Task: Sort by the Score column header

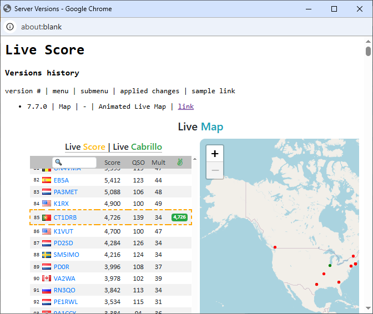Action: pyautogui.click(x=112, y=163)
